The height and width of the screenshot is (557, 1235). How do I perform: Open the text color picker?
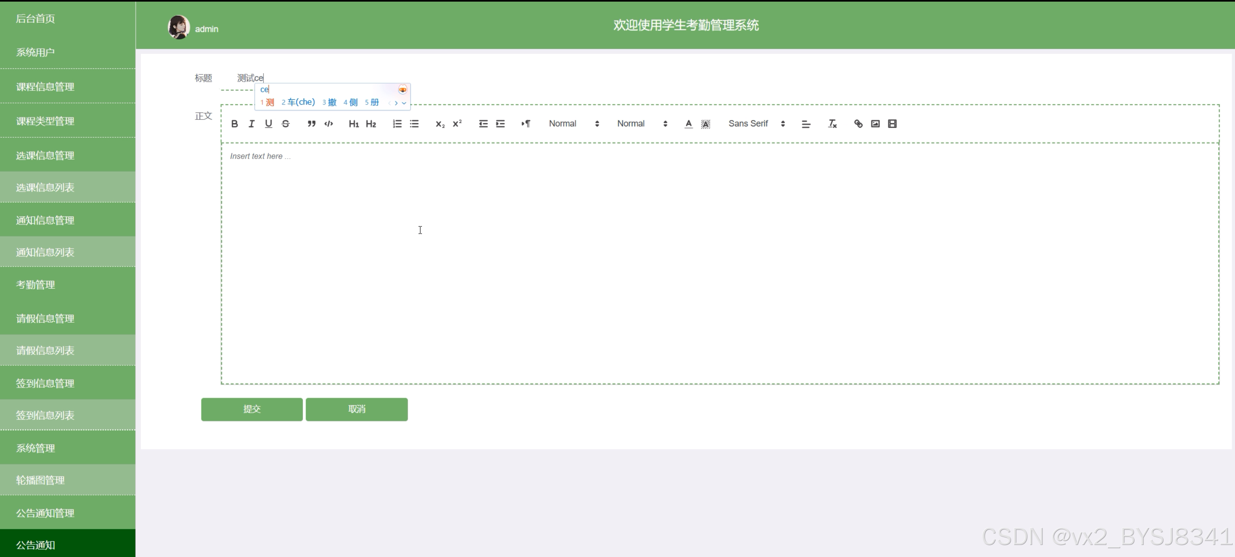click(688, 124)
